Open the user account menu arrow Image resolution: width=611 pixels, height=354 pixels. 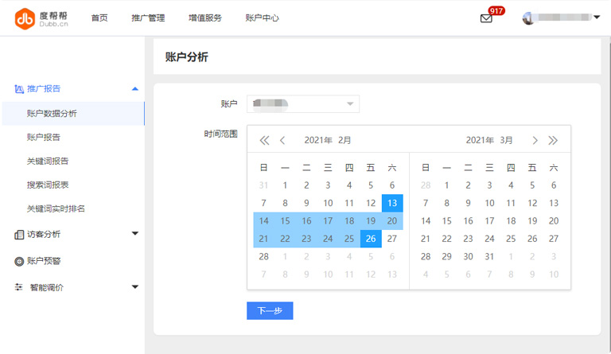[x=597, y=18]
